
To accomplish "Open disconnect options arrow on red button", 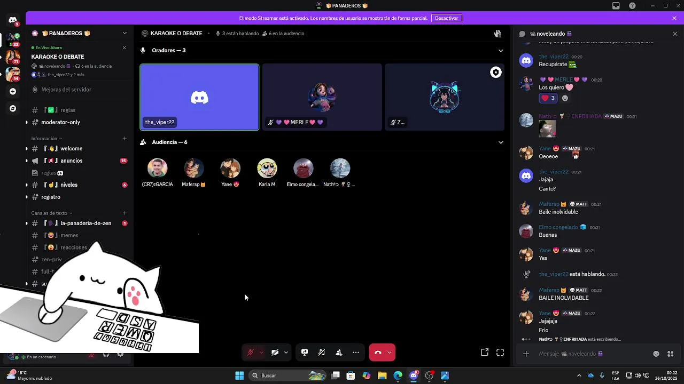I will point(390,353).
